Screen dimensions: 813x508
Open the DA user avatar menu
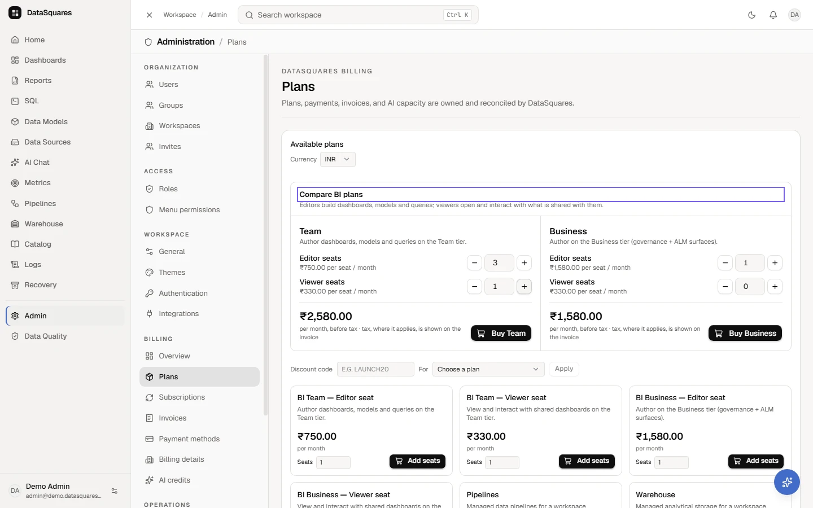[x=794, y=15]
